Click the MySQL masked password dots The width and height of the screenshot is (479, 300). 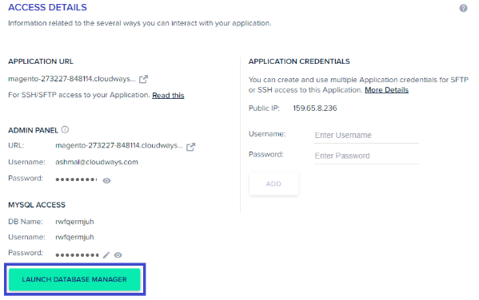tap(77, 255)
